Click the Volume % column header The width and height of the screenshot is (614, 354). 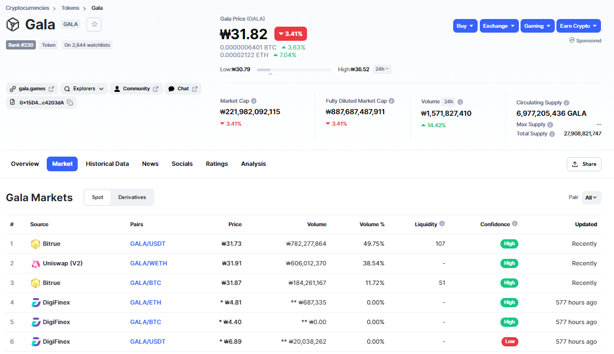coord(372,224)
